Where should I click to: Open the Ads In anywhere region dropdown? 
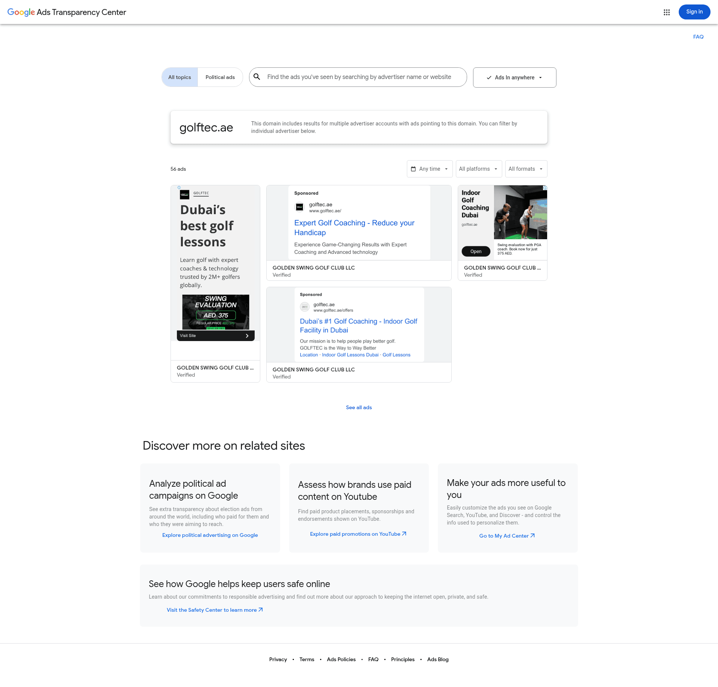[x=515, y=77]
